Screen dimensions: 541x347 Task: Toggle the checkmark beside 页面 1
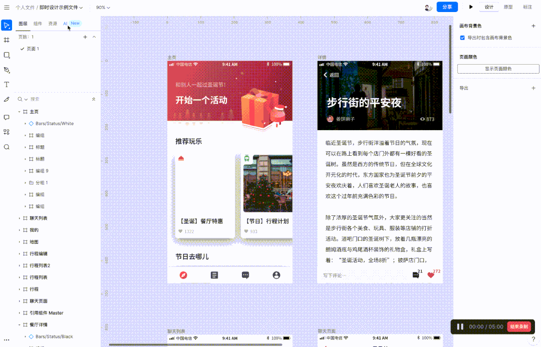tap(21, 49)
